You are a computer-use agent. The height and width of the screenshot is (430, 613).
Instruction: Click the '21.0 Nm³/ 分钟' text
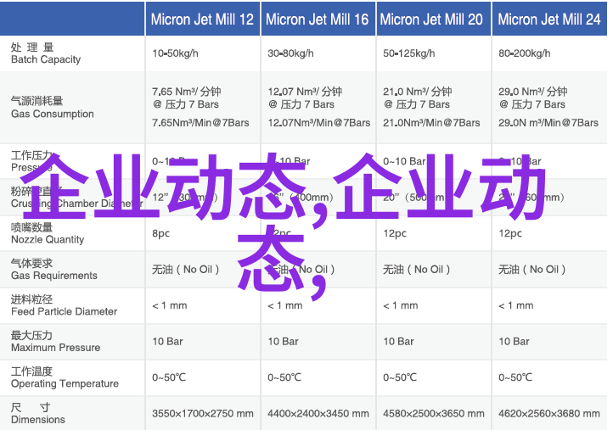pyautogui.click(x=417, y=92)
